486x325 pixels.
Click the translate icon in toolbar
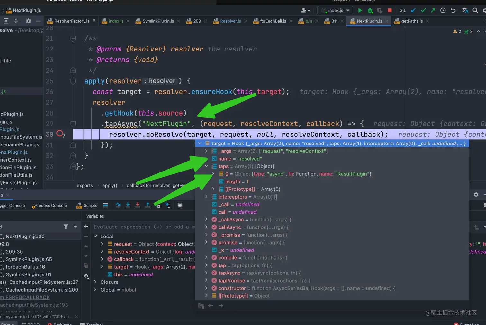click(465, 10)
